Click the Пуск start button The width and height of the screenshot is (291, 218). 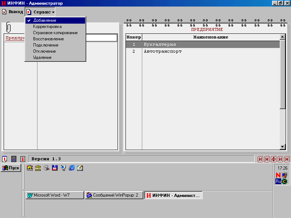coord(11,168)
